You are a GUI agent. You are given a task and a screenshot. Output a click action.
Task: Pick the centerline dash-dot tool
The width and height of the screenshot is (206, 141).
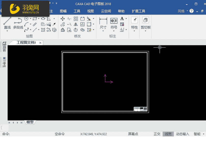click(35, 30)
